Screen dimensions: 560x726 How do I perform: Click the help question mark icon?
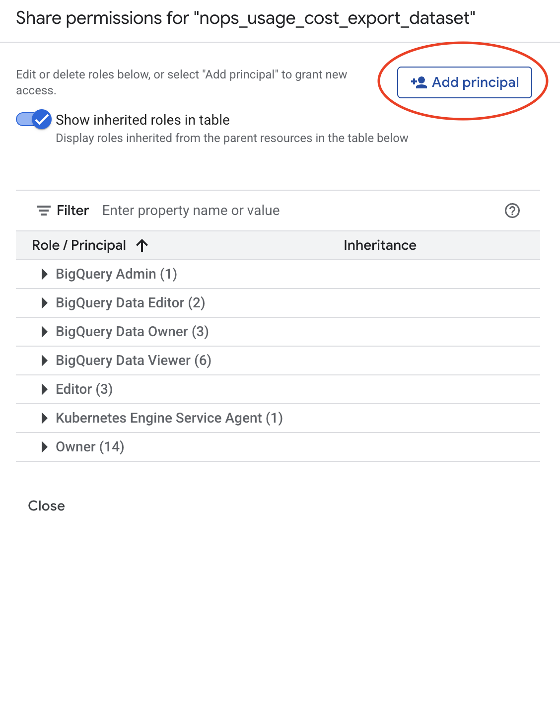(512, 211)
